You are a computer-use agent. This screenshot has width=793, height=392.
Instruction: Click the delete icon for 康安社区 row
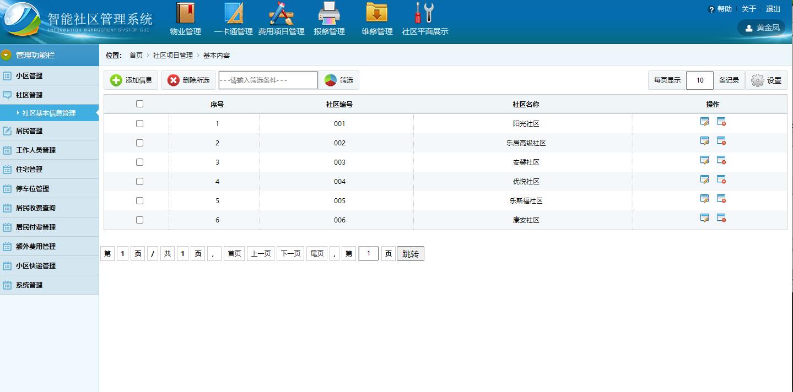click(721, 218)
